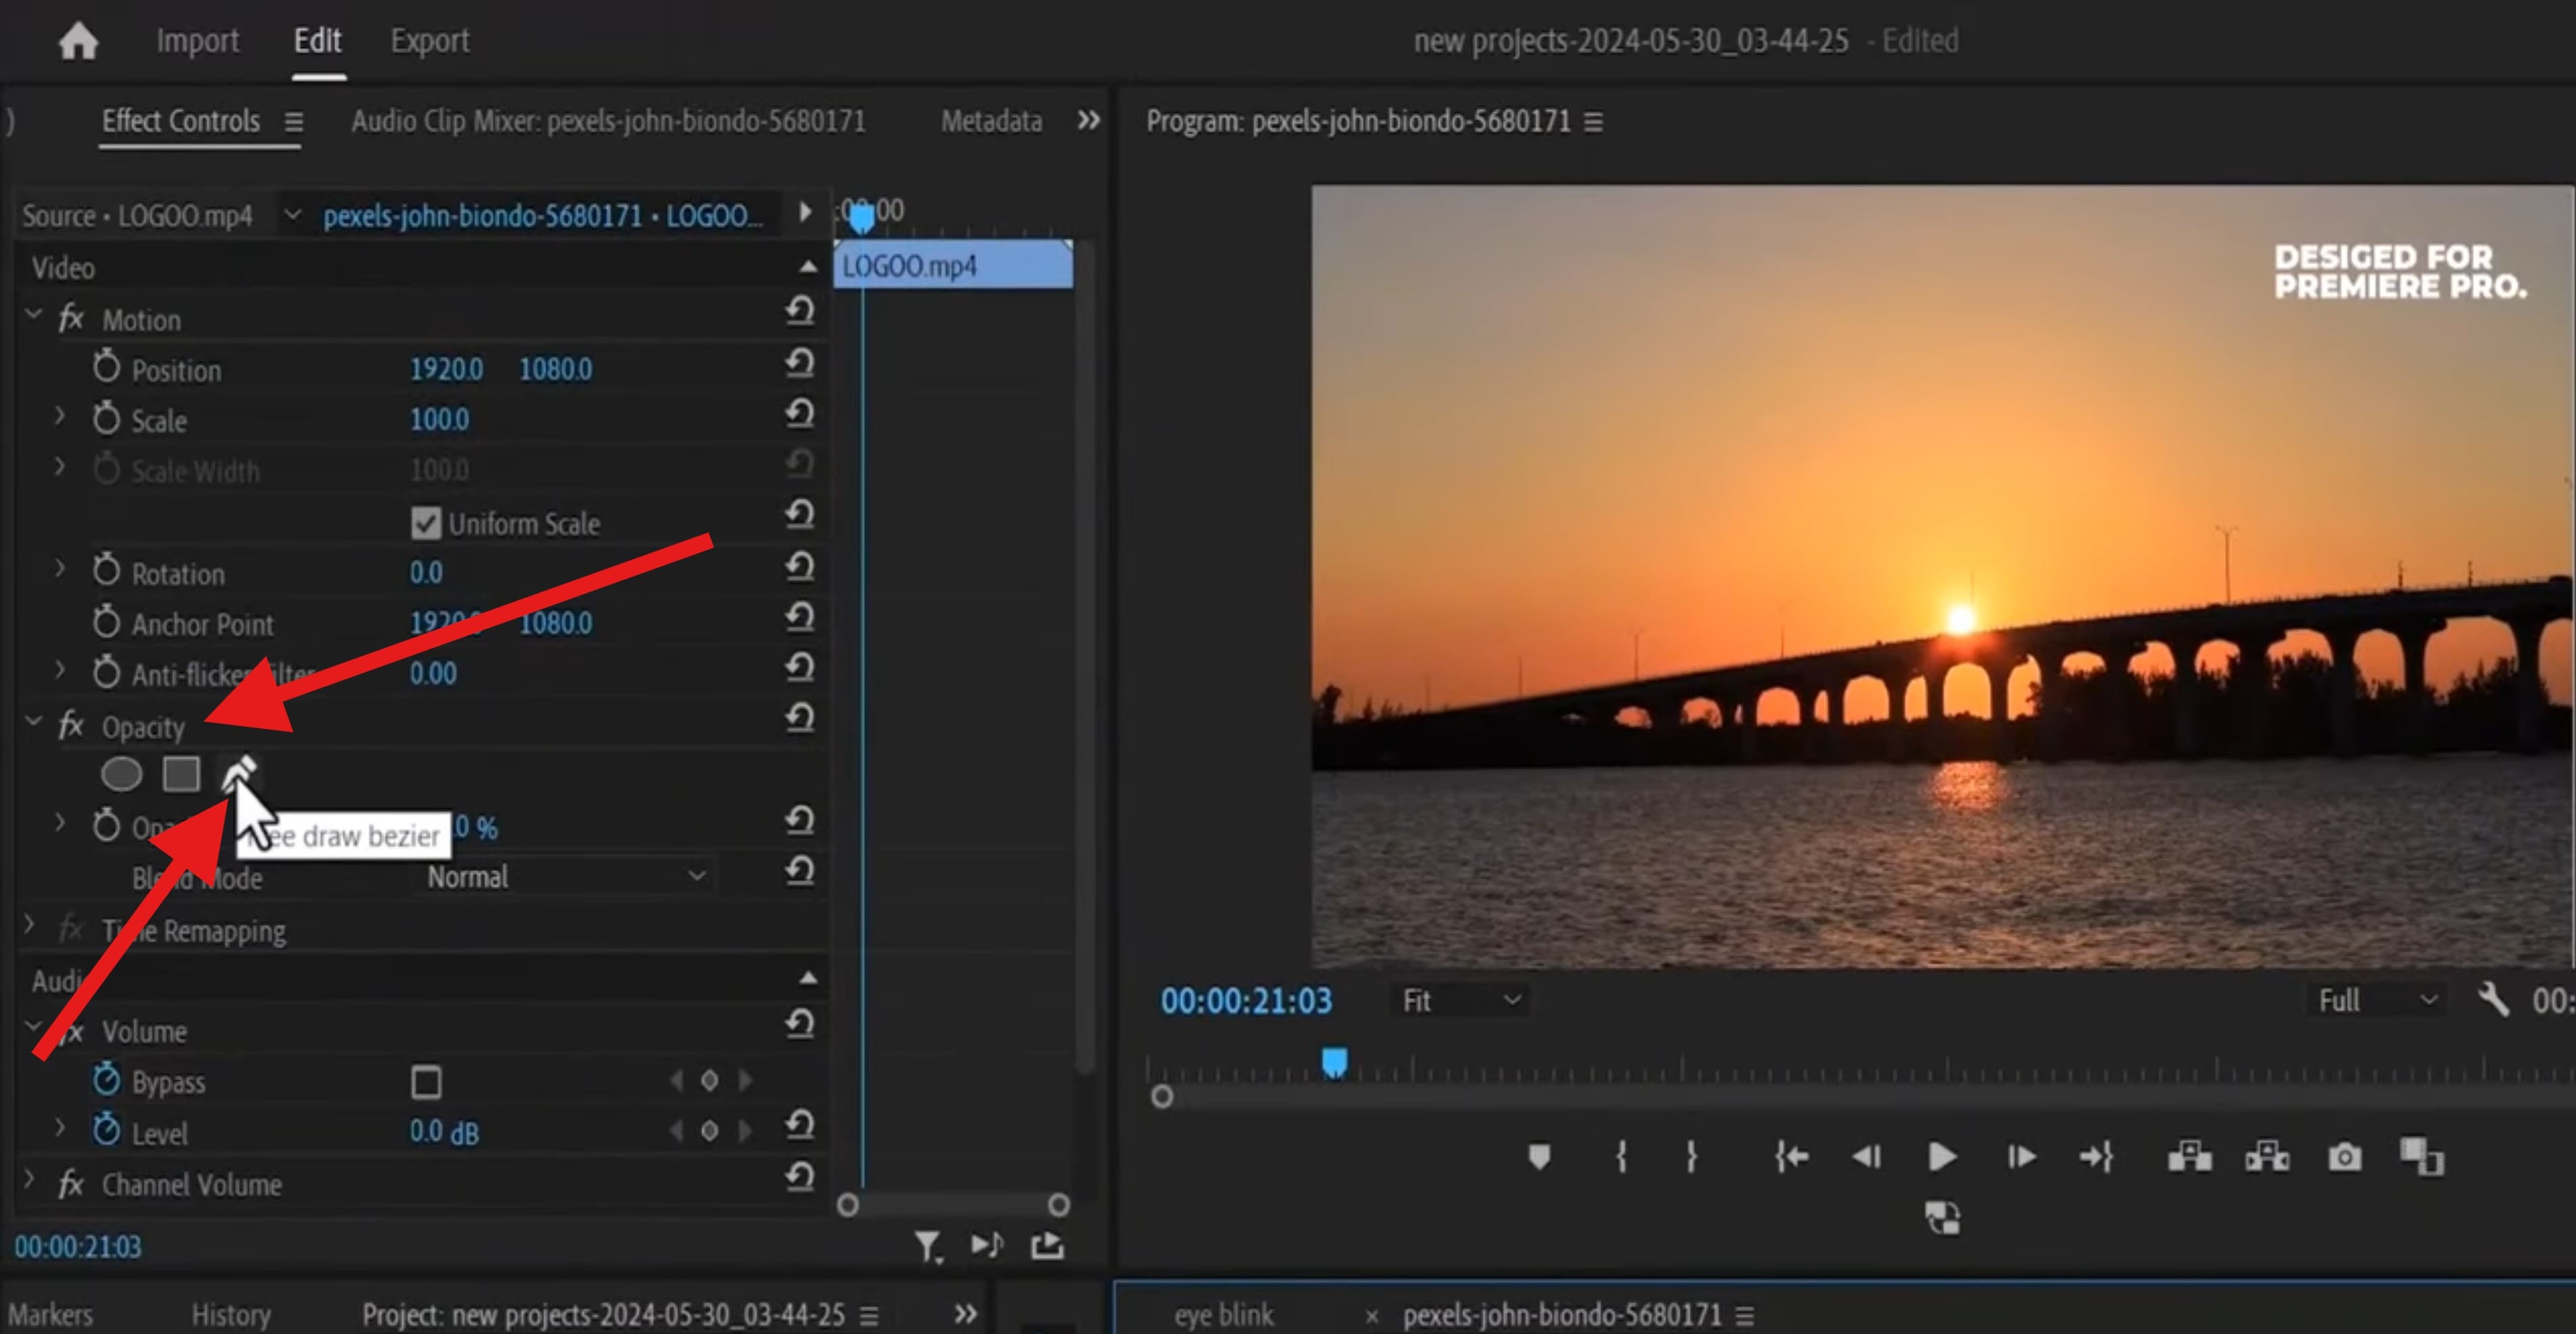
Task: Click the Export Frame camera icon
Action: click(2344, 1157)
